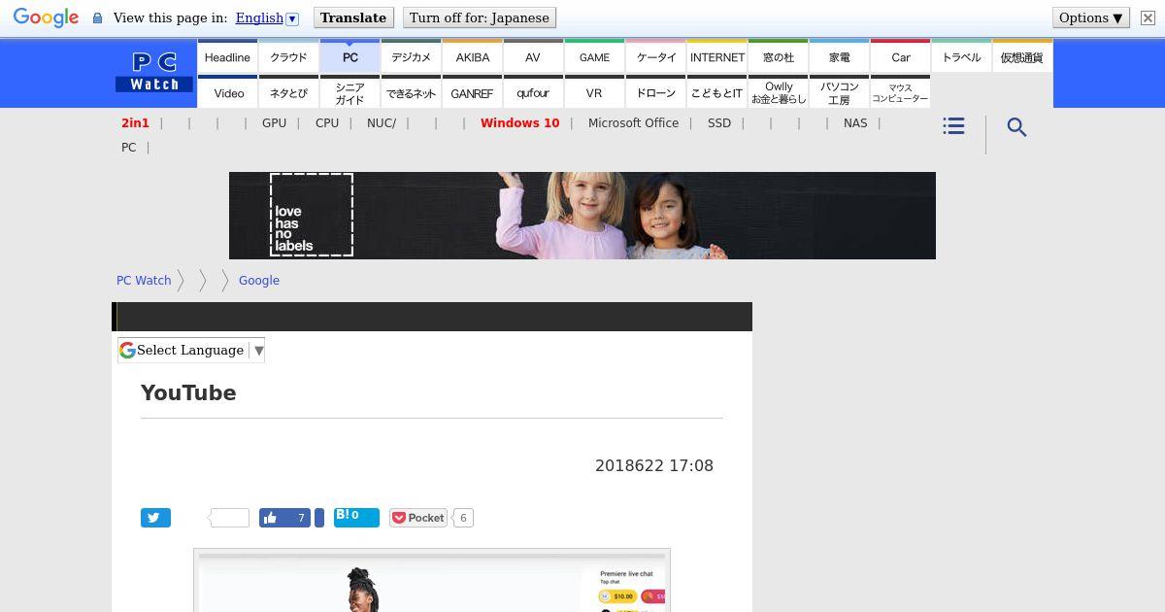Open the パソコン工房 tab
The width and height of the screenshot is (1165, 612).
click(840, 93)
